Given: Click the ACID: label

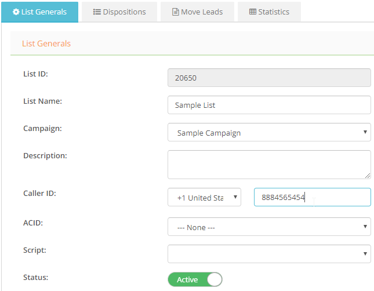Looking at the screenshot, I should (x=33, y=223).
